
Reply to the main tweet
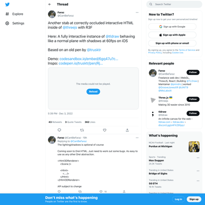59,130
